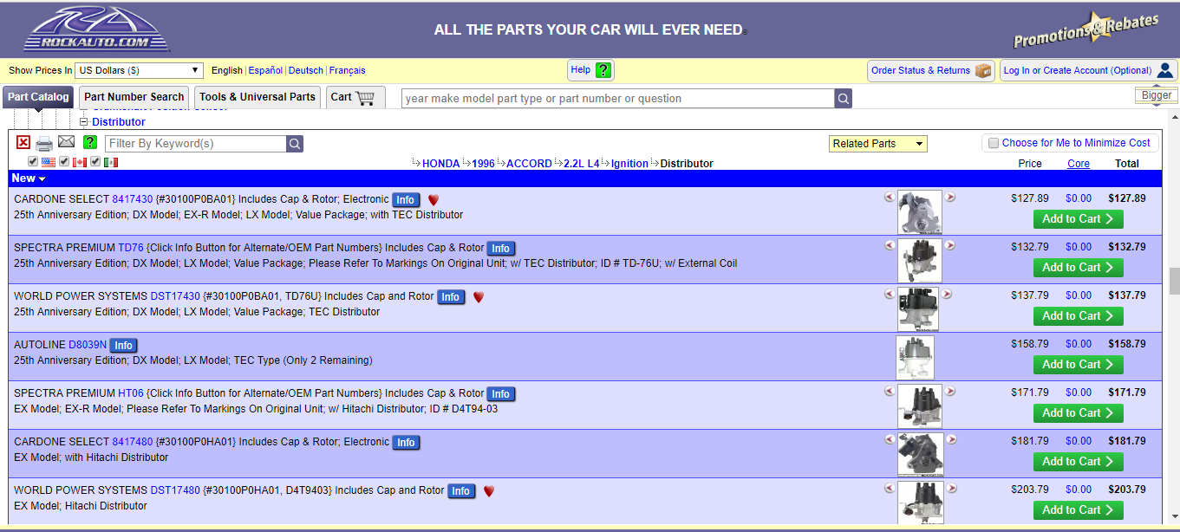
Task: Click Order Status & Returns button
Action: click(x=931, y=70)
